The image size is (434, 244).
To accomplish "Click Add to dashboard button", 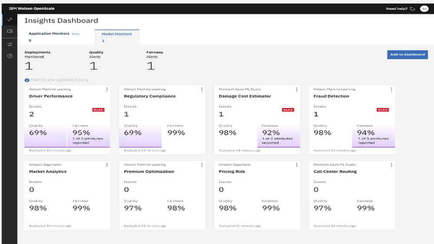I will (408, 55).
